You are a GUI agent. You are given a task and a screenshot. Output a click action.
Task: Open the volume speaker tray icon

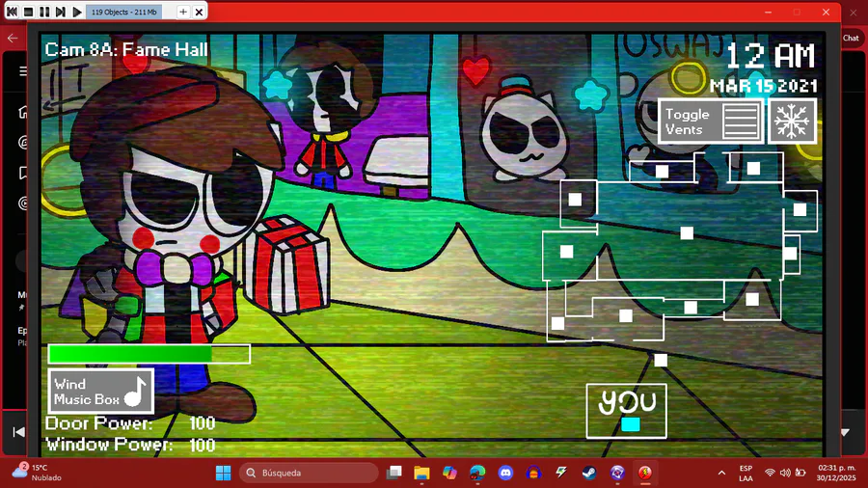click(785, 474)
